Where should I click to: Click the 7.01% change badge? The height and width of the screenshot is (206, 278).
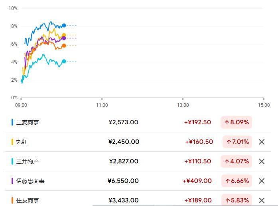pyautogui.click(x=237, y=142)
